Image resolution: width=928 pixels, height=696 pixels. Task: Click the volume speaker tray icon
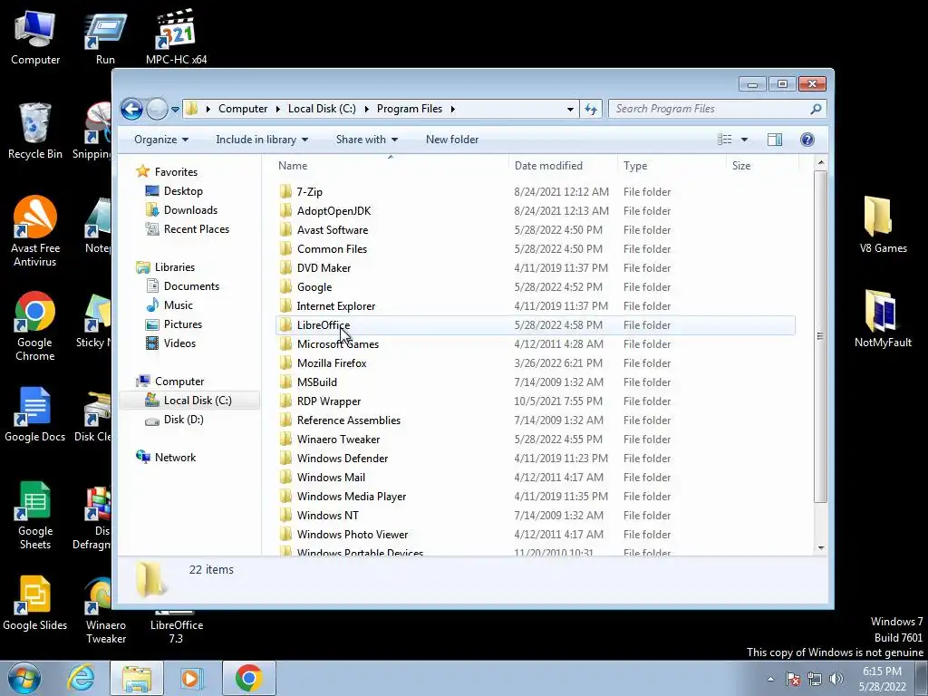pyautogui.click(x=836, y=679)
